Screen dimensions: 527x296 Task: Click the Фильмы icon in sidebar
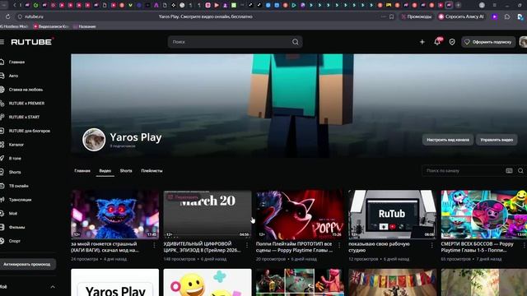[2, 227]
